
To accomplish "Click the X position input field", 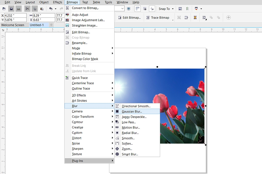I will click(15, 15).
